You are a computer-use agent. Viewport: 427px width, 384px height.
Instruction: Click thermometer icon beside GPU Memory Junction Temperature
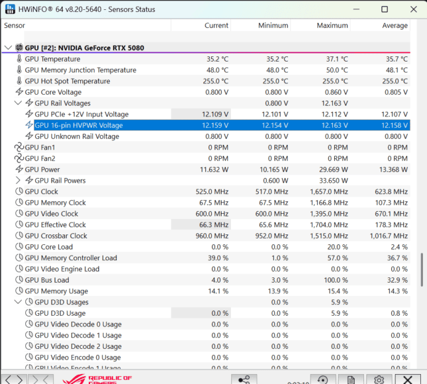19,70
